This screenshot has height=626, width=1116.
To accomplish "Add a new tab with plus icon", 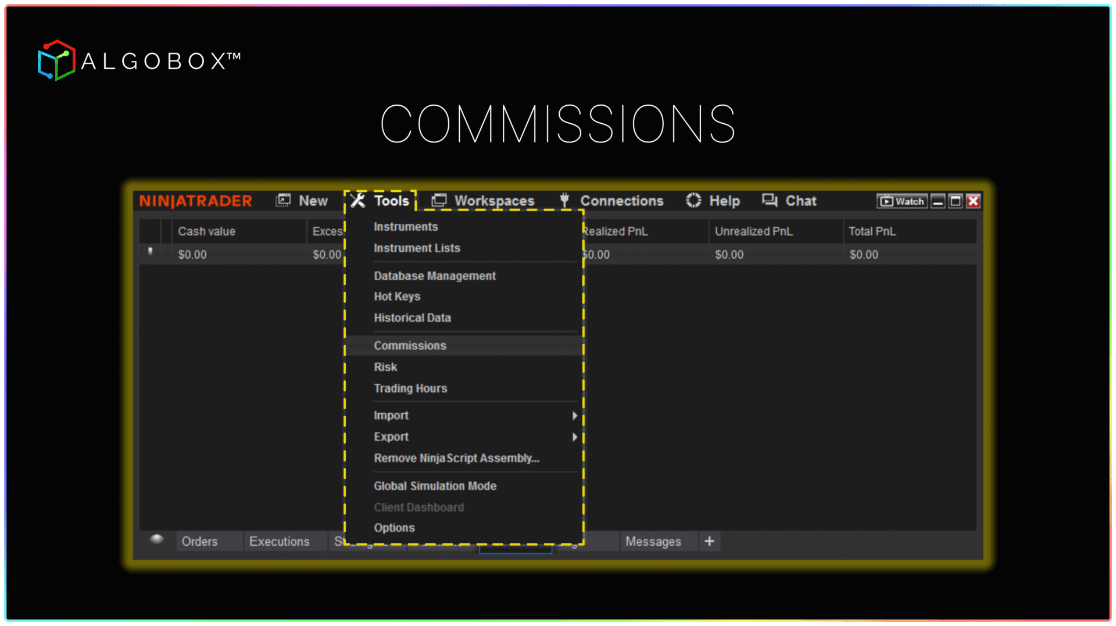I will coord(709,541).
